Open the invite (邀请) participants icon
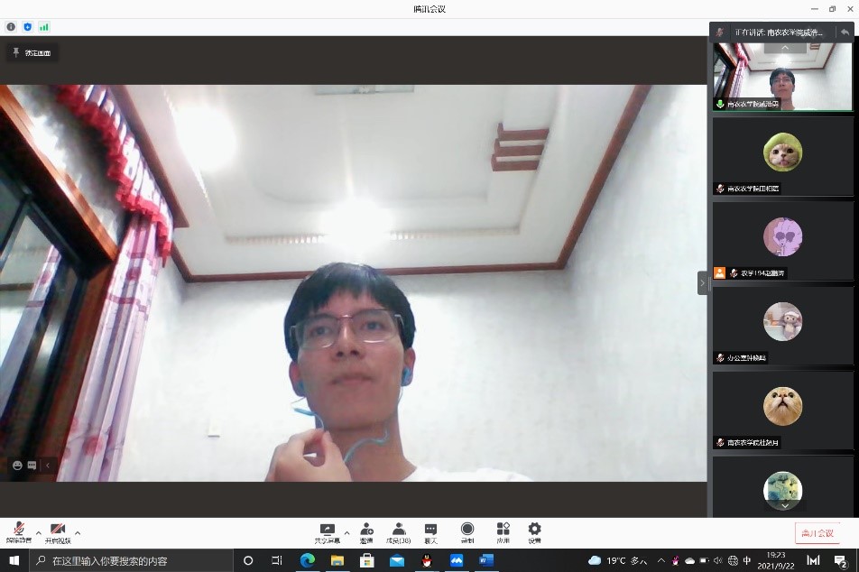The width and height of the screenshot is (859, 572). (x=366, y=532)
